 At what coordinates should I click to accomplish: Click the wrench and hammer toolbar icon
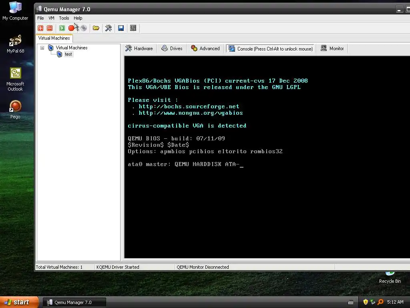coord(109,28)
